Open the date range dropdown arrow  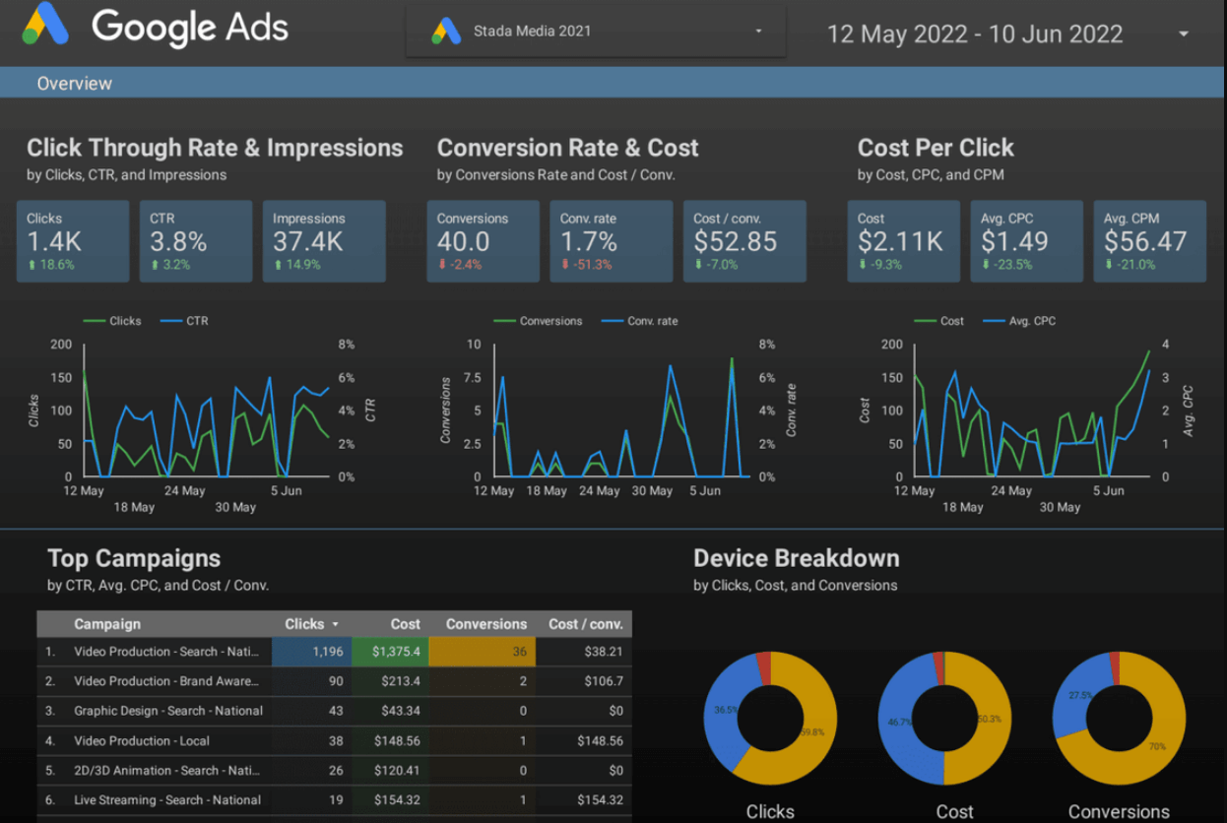[x=1183, y=33]
